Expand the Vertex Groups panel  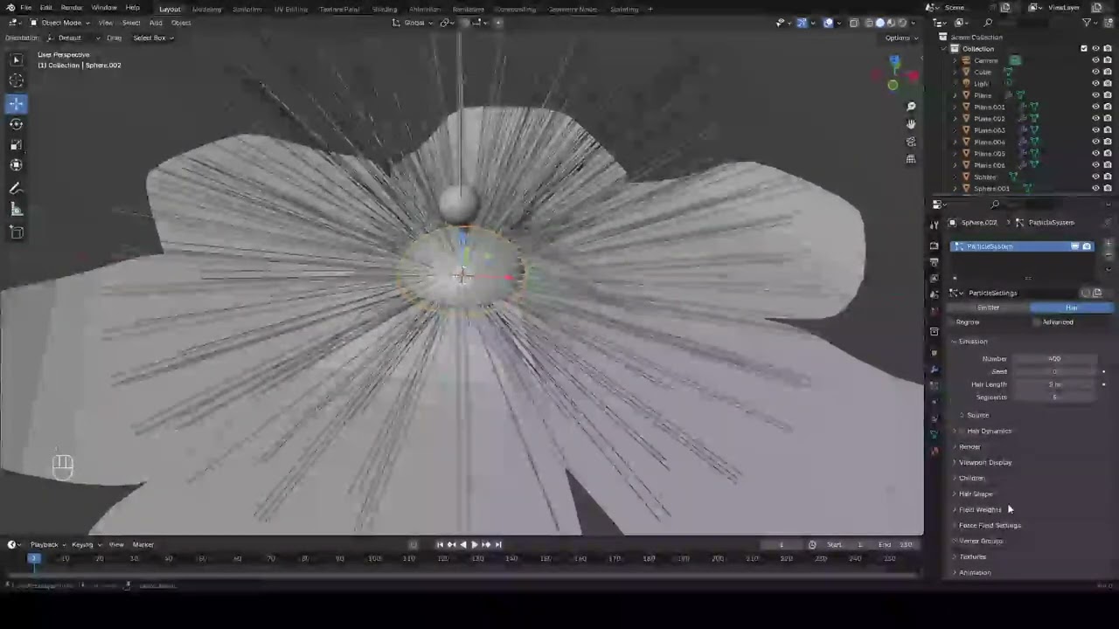(980, 541)
